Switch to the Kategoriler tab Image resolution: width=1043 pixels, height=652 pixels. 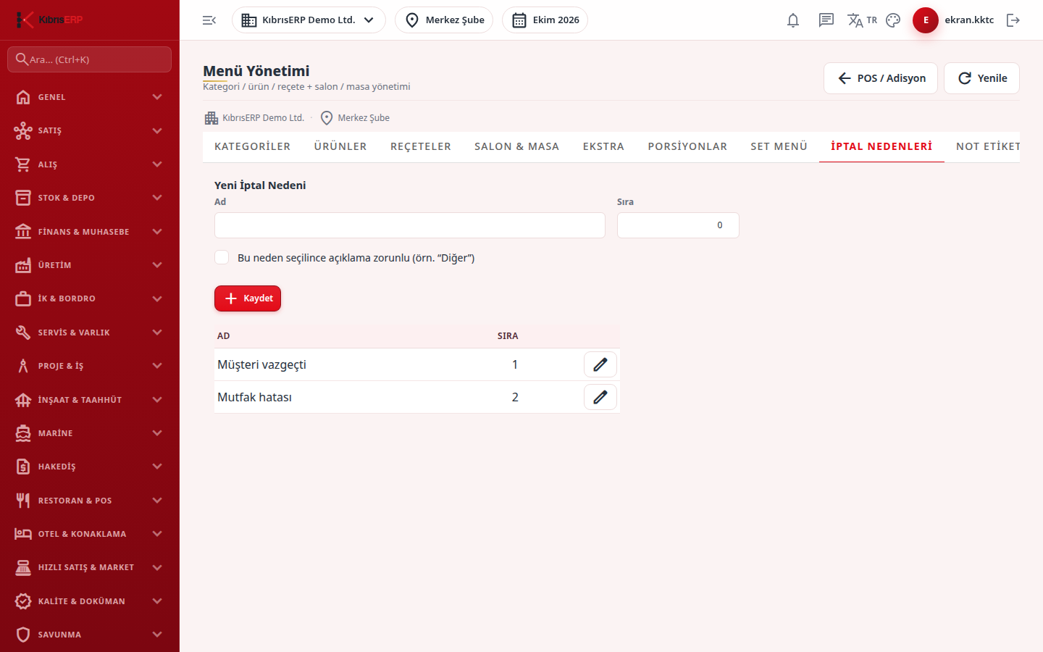click(252, 146)
